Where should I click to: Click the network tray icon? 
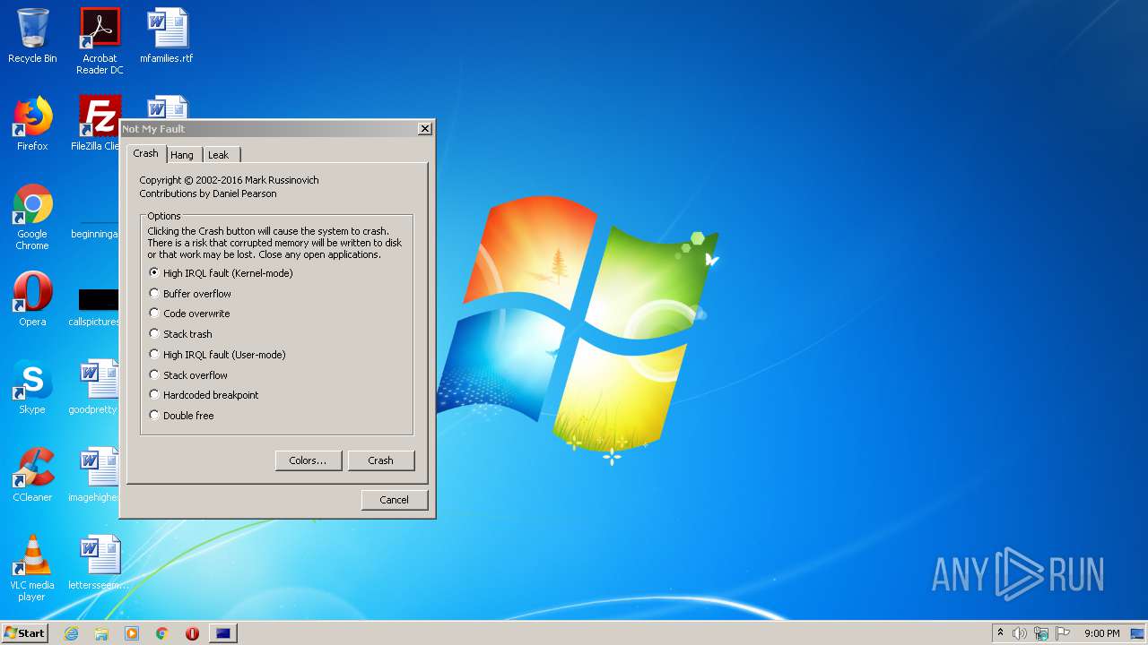pos(1041,633)
